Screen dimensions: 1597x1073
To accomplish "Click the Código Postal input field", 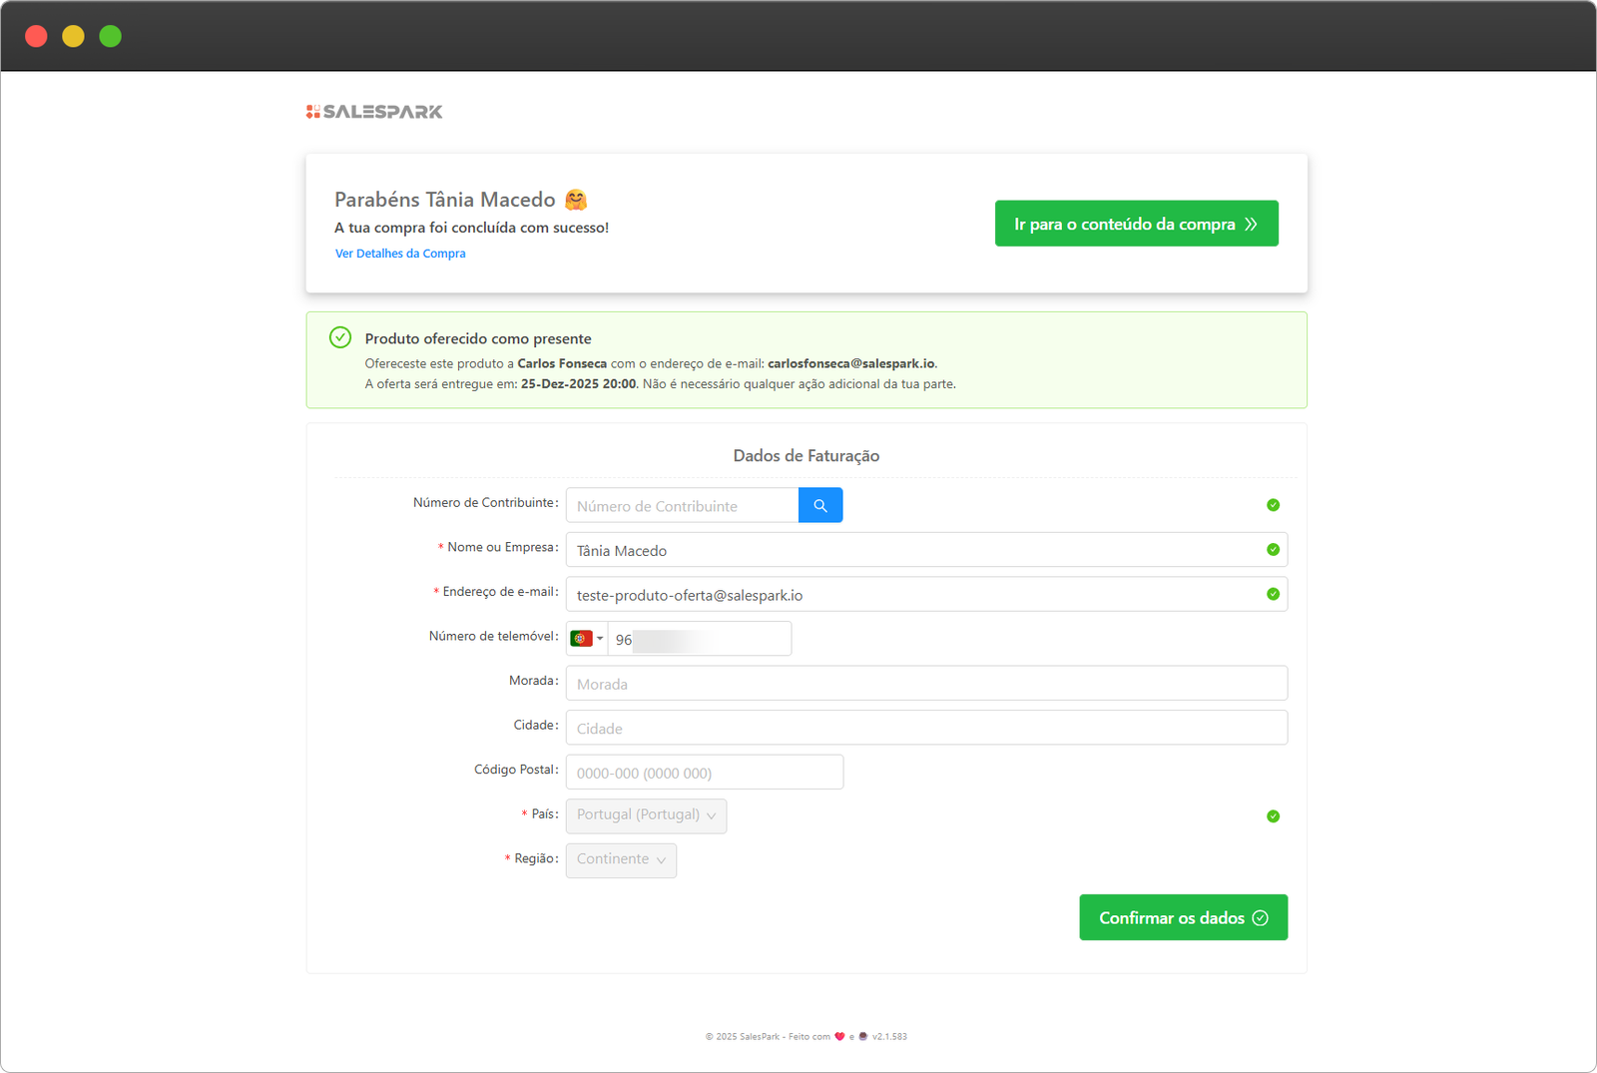I will (x=704, y=773).
